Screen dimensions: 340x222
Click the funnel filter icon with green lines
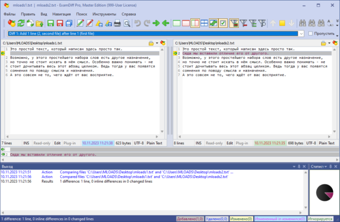coord(253,23)
